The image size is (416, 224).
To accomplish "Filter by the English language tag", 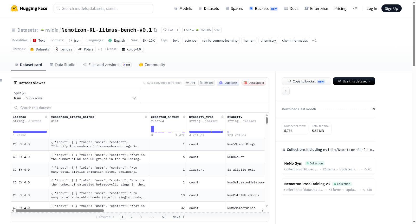I will (117, 40).
